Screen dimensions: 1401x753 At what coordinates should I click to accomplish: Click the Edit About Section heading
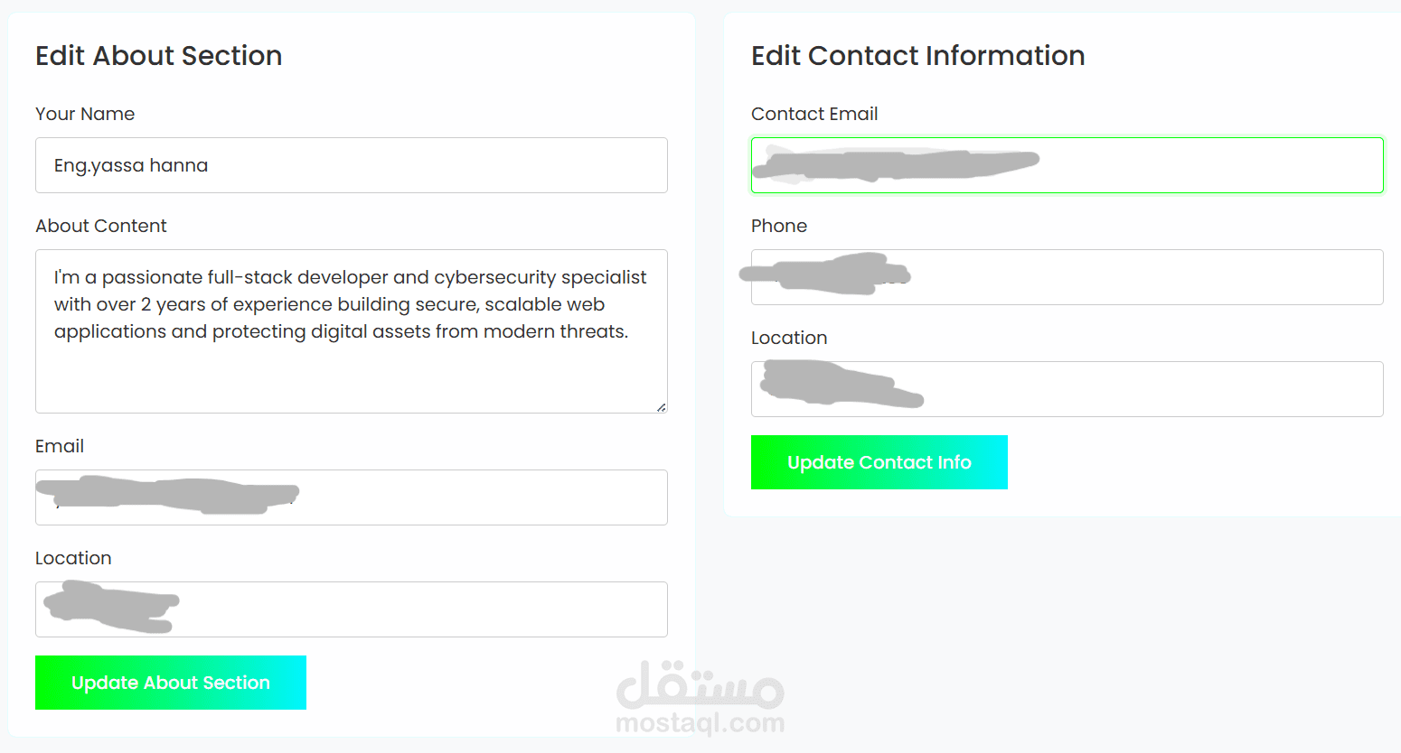tap(159, 56)
